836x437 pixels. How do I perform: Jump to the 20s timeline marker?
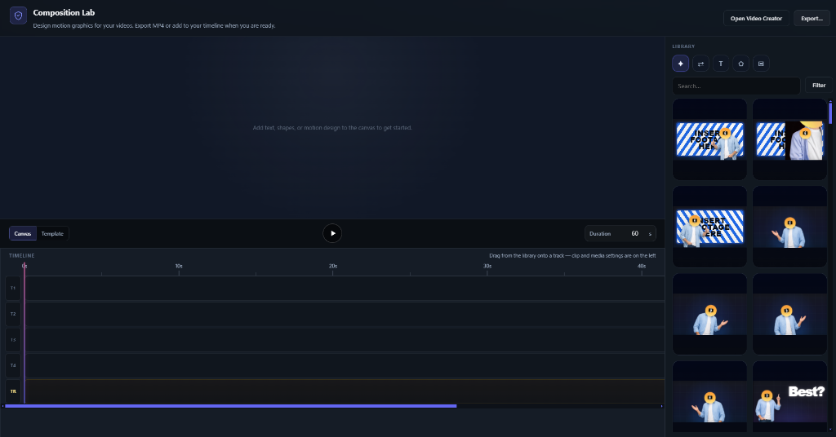(333, 266)
